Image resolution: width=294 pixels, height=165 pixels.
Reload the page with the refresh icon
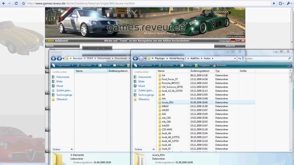click(x=17, y=3)
